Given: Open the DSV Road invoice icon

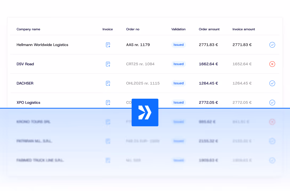Looking at the screenshot, I should tap(108, 64).
